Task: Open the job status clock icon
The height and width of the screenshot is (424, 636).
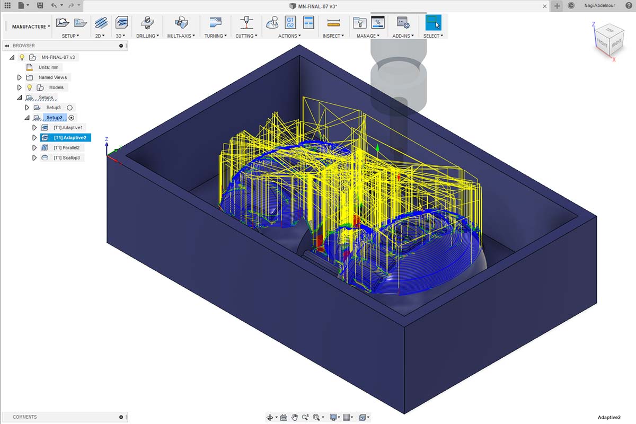Action: (571, 5)
